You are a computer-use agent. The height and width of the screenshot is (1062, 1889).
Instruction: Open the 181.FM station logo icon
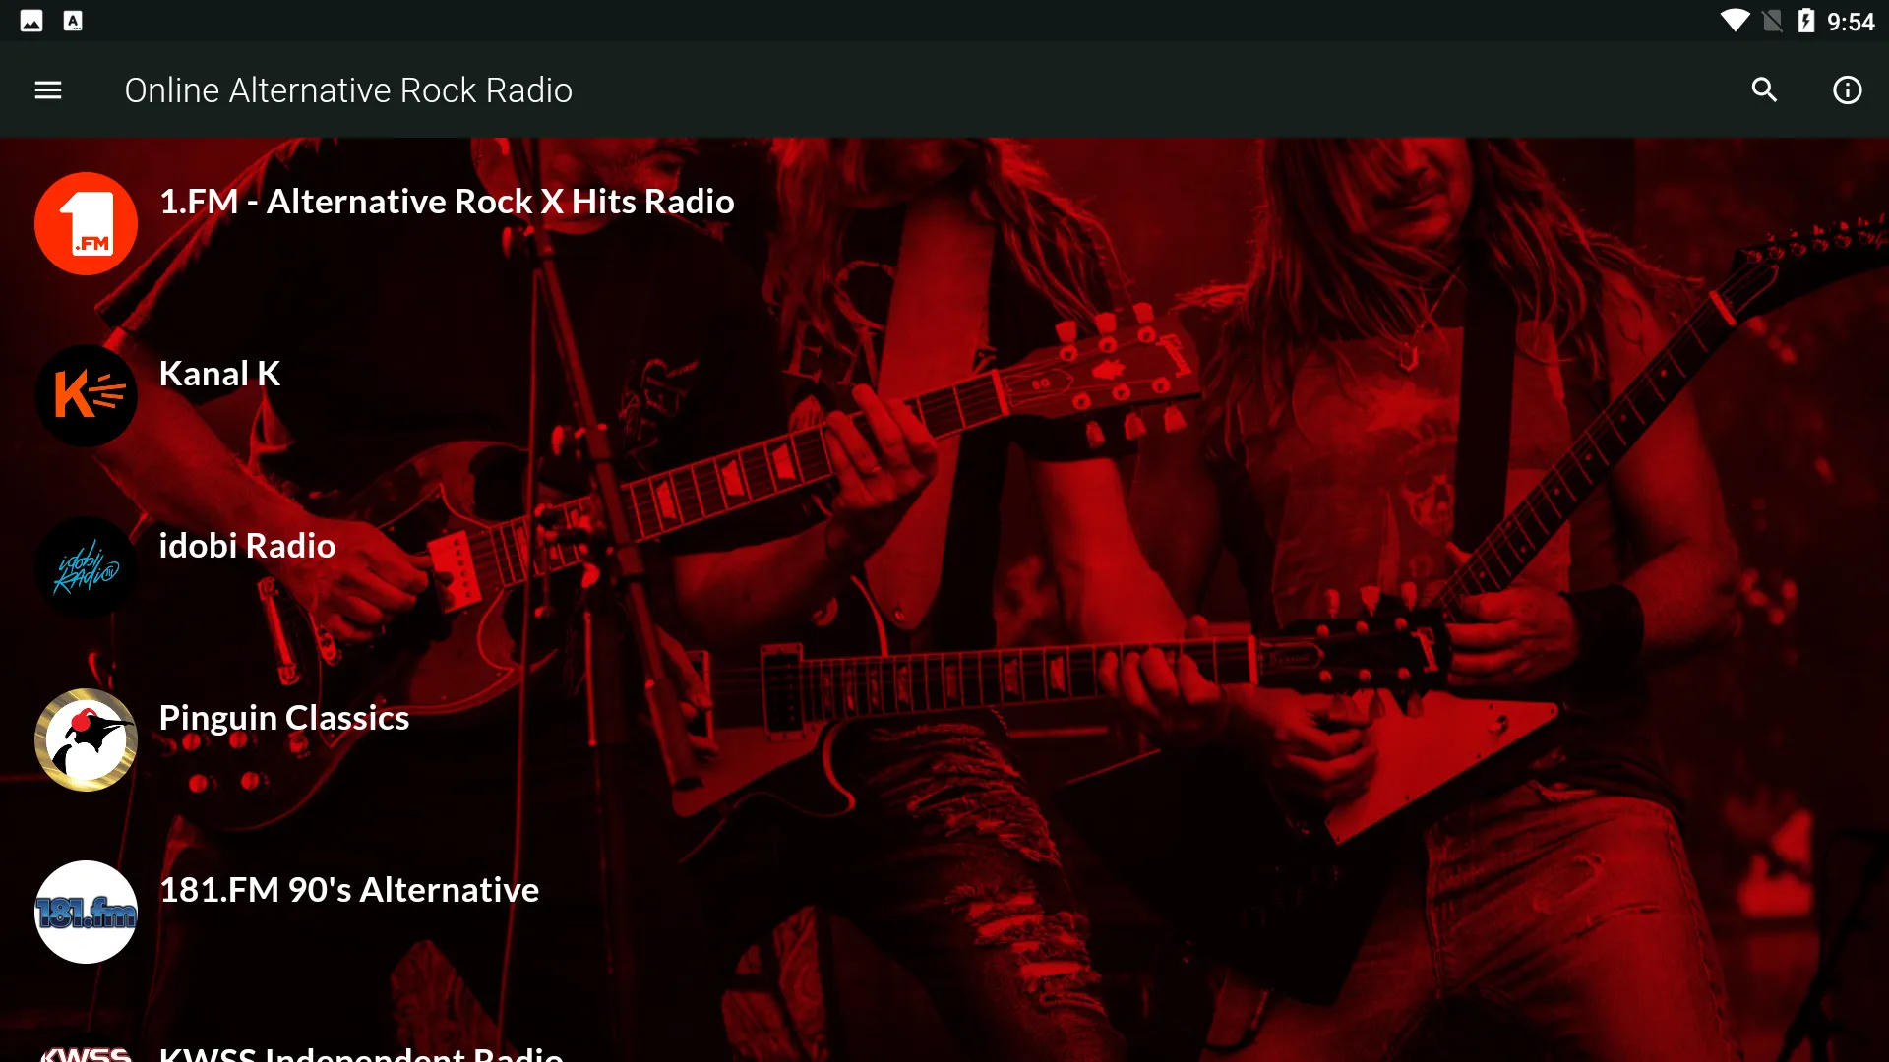[86, 912]
